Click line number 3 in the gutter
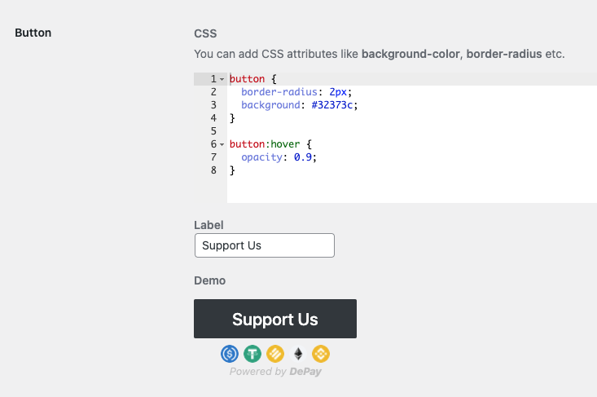This screenshot has height=397, width=597. 213,105
